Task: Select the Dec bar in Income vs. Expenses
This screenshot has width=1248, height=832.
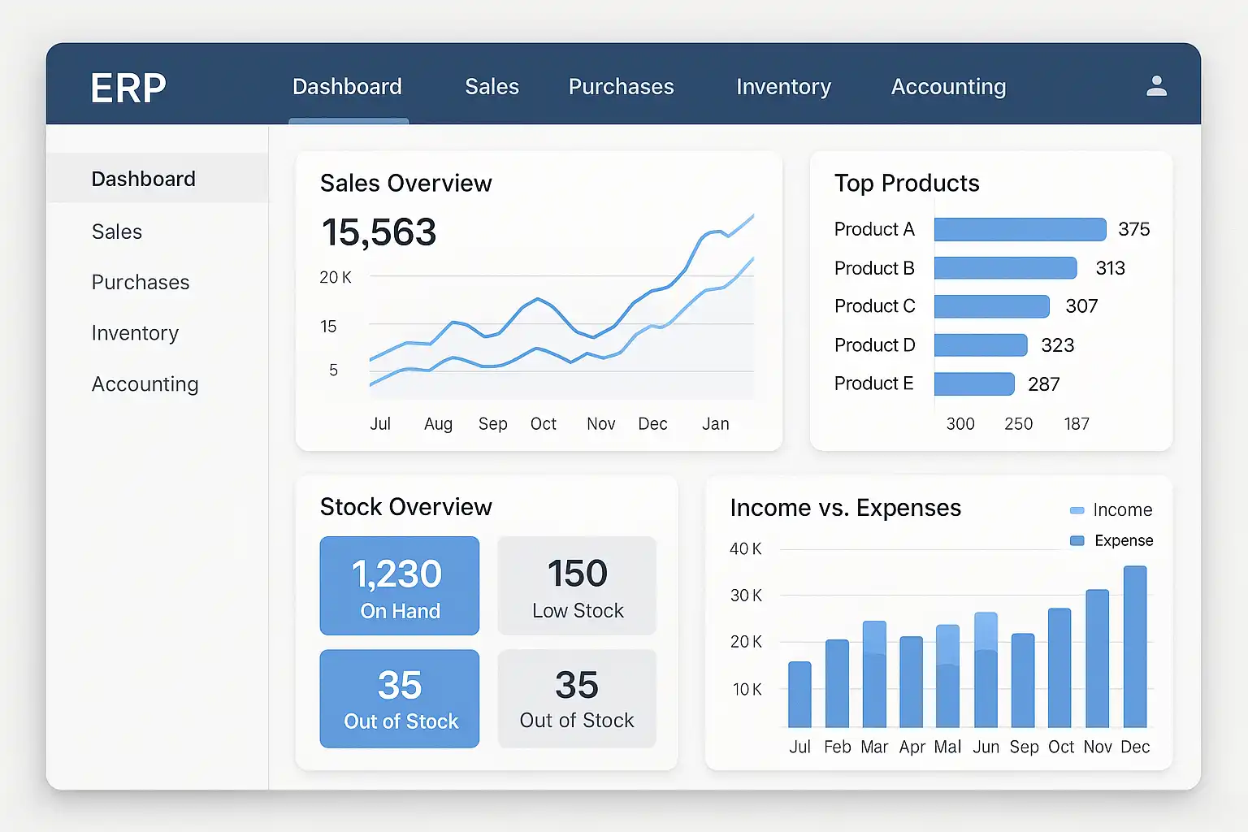Action: pyautogui.click(x=1134, y=647)
